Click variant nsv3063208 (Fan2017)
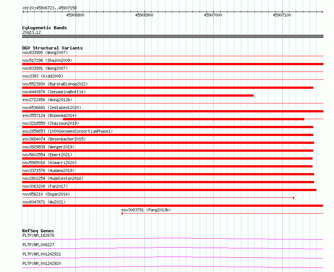Image resolution: width=334 pixels, height=272 pixels. coord(45,186)
